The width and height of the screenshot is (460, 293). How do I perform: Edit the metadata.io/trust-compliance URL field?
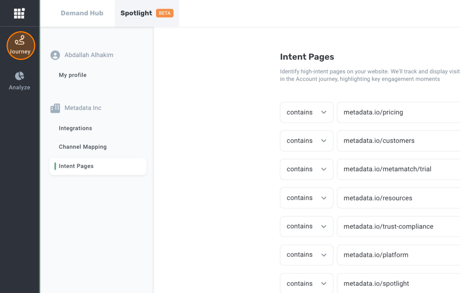[399, 226]
